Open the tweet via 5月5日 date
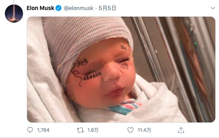Viewport: 219px width, 138px height. (x=107, y=8)
